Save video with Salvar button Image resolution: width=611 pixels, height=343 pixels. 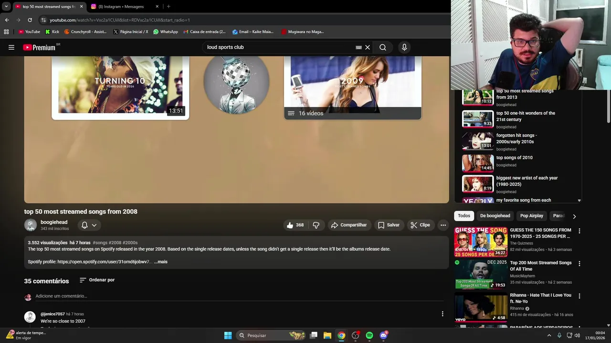click(x=389, y=225)
